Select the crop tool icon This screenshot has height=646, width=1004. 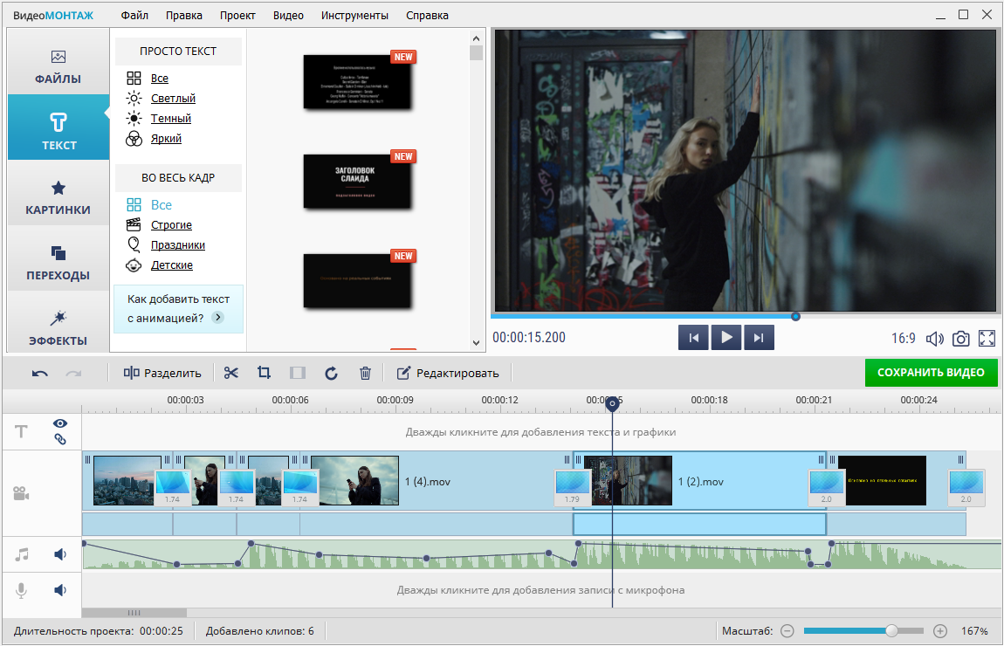coord(264,373)
